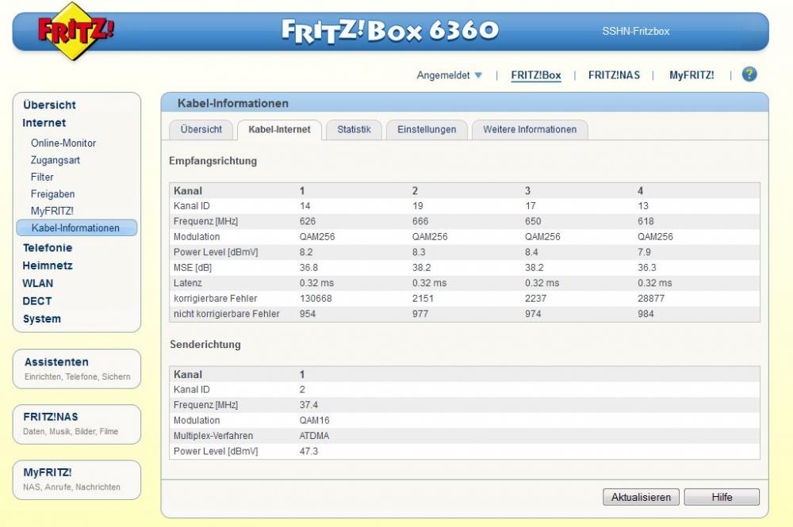Select Online-Monitor under Internet
Image resolution: width=793 pixels, height=527 pixels.
[x=63, y=143]
